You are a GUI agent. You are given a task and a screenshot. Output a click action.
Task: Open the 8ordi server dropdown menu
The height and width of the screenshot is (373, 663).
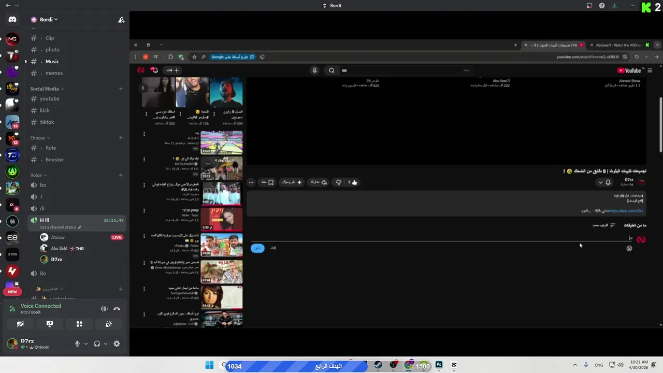pos(48,20)
